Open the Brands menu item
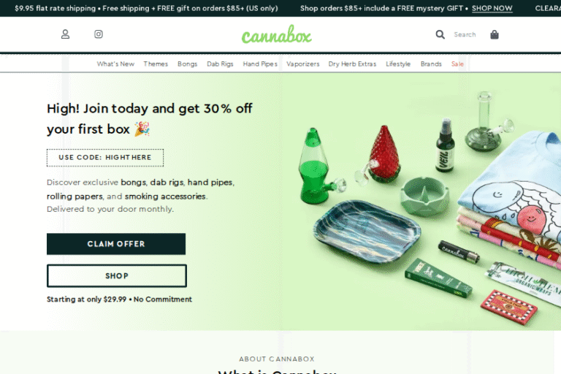The width and height of the screenshot is (561, 374). [431, 64]
